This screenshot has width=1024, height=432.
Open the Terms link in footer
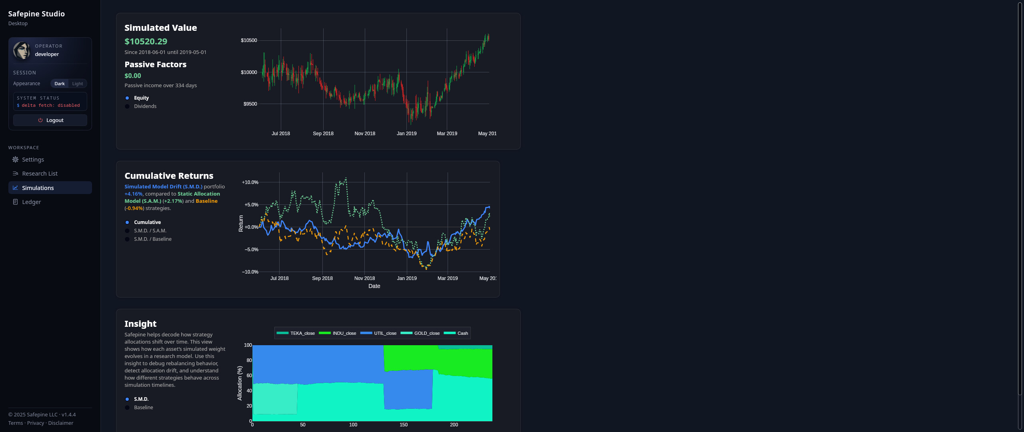[16, 422]
